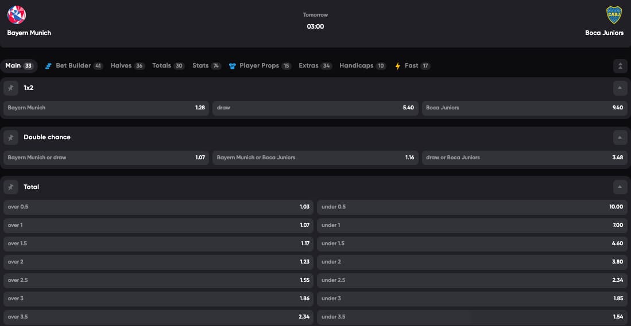Viewport: 631px width, 326px height.
Task: Pick under 1 at 7.00
Action: [473, 226]
